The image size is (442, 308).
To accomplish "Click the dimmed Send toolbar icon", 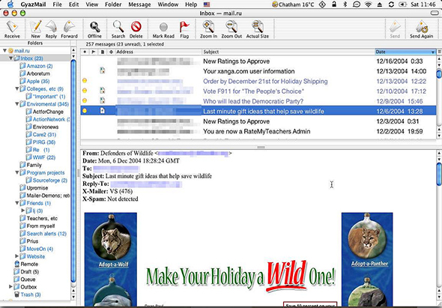I will [395, 29].
